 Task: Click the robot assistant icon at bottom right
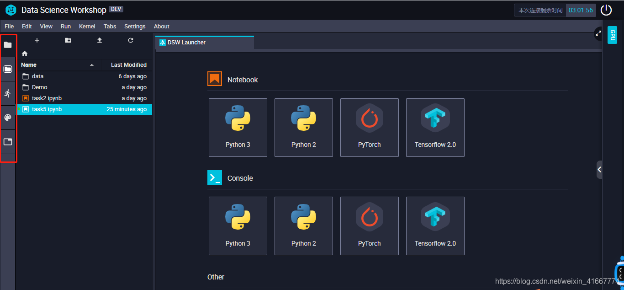pyautogui.click(x=619, y=273)
